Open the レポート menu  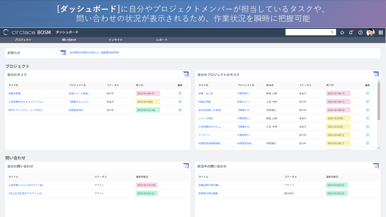[x=162, y=40]
